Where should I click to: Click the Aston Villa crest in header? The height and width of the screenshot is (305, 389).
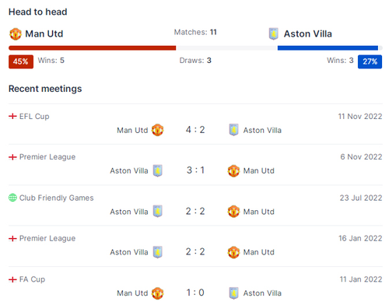[x=273, y=34]
